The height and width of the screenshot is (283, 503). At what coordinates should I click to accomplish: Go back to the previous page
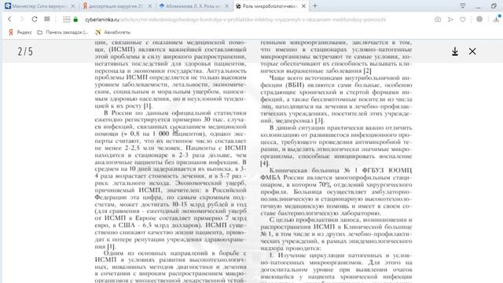click(x=9, y=19)
